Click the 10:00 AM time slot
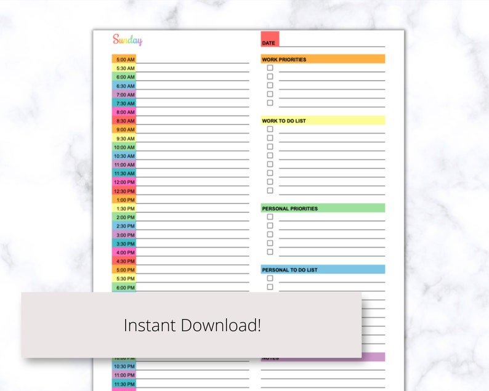This screenshot has width=489, height=391. coord(124,147)
